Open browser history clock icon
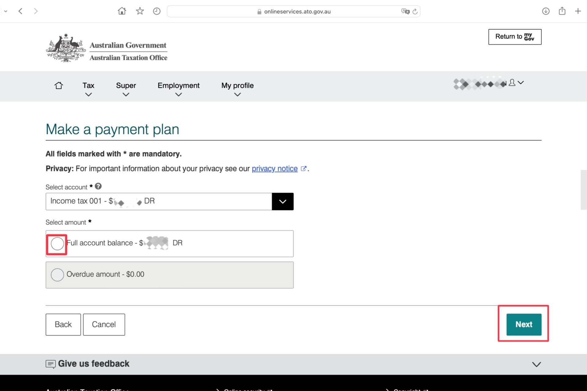The width and height of the screenshot is (587, 391). (x=157, y=11)
